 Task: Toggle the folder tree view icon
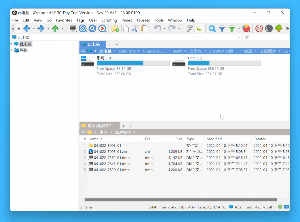pos(199,29)
